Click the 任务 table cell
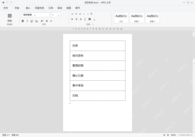 (x=97, y=46)
